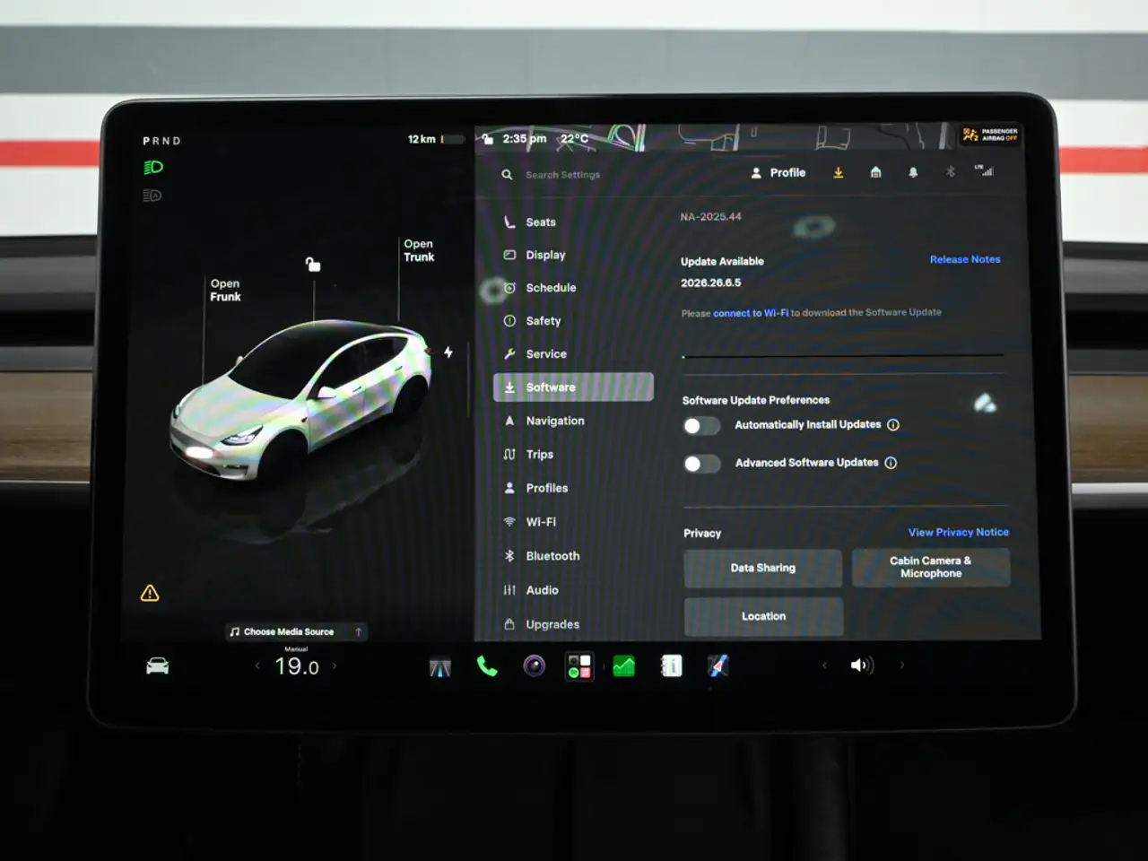The height and width of the screenshot is (861, 1148).
Task: Launch the dashcam camera app
Action: [534, 666]
